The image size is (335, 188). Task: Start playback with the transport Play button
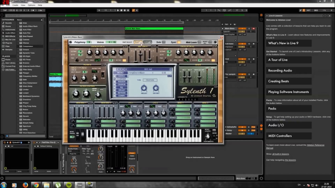[118, 10]
